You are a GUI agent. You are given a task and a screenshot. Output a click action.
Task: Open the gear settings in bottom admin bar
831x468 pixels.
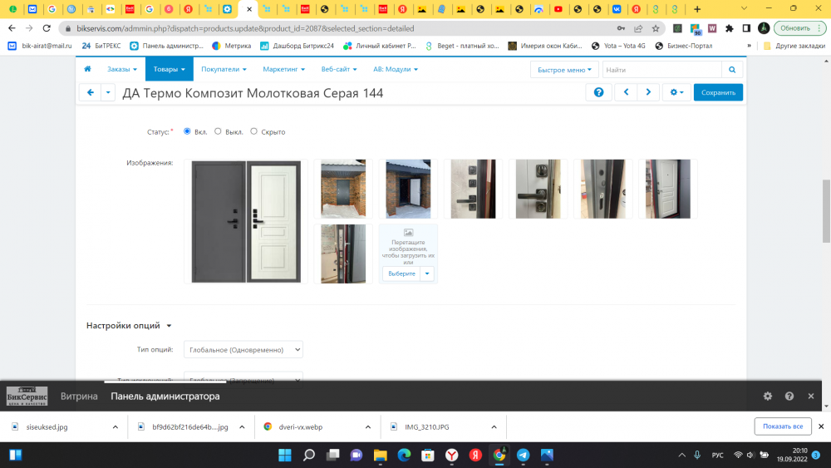pyautogui.click(x=767, y=397)
